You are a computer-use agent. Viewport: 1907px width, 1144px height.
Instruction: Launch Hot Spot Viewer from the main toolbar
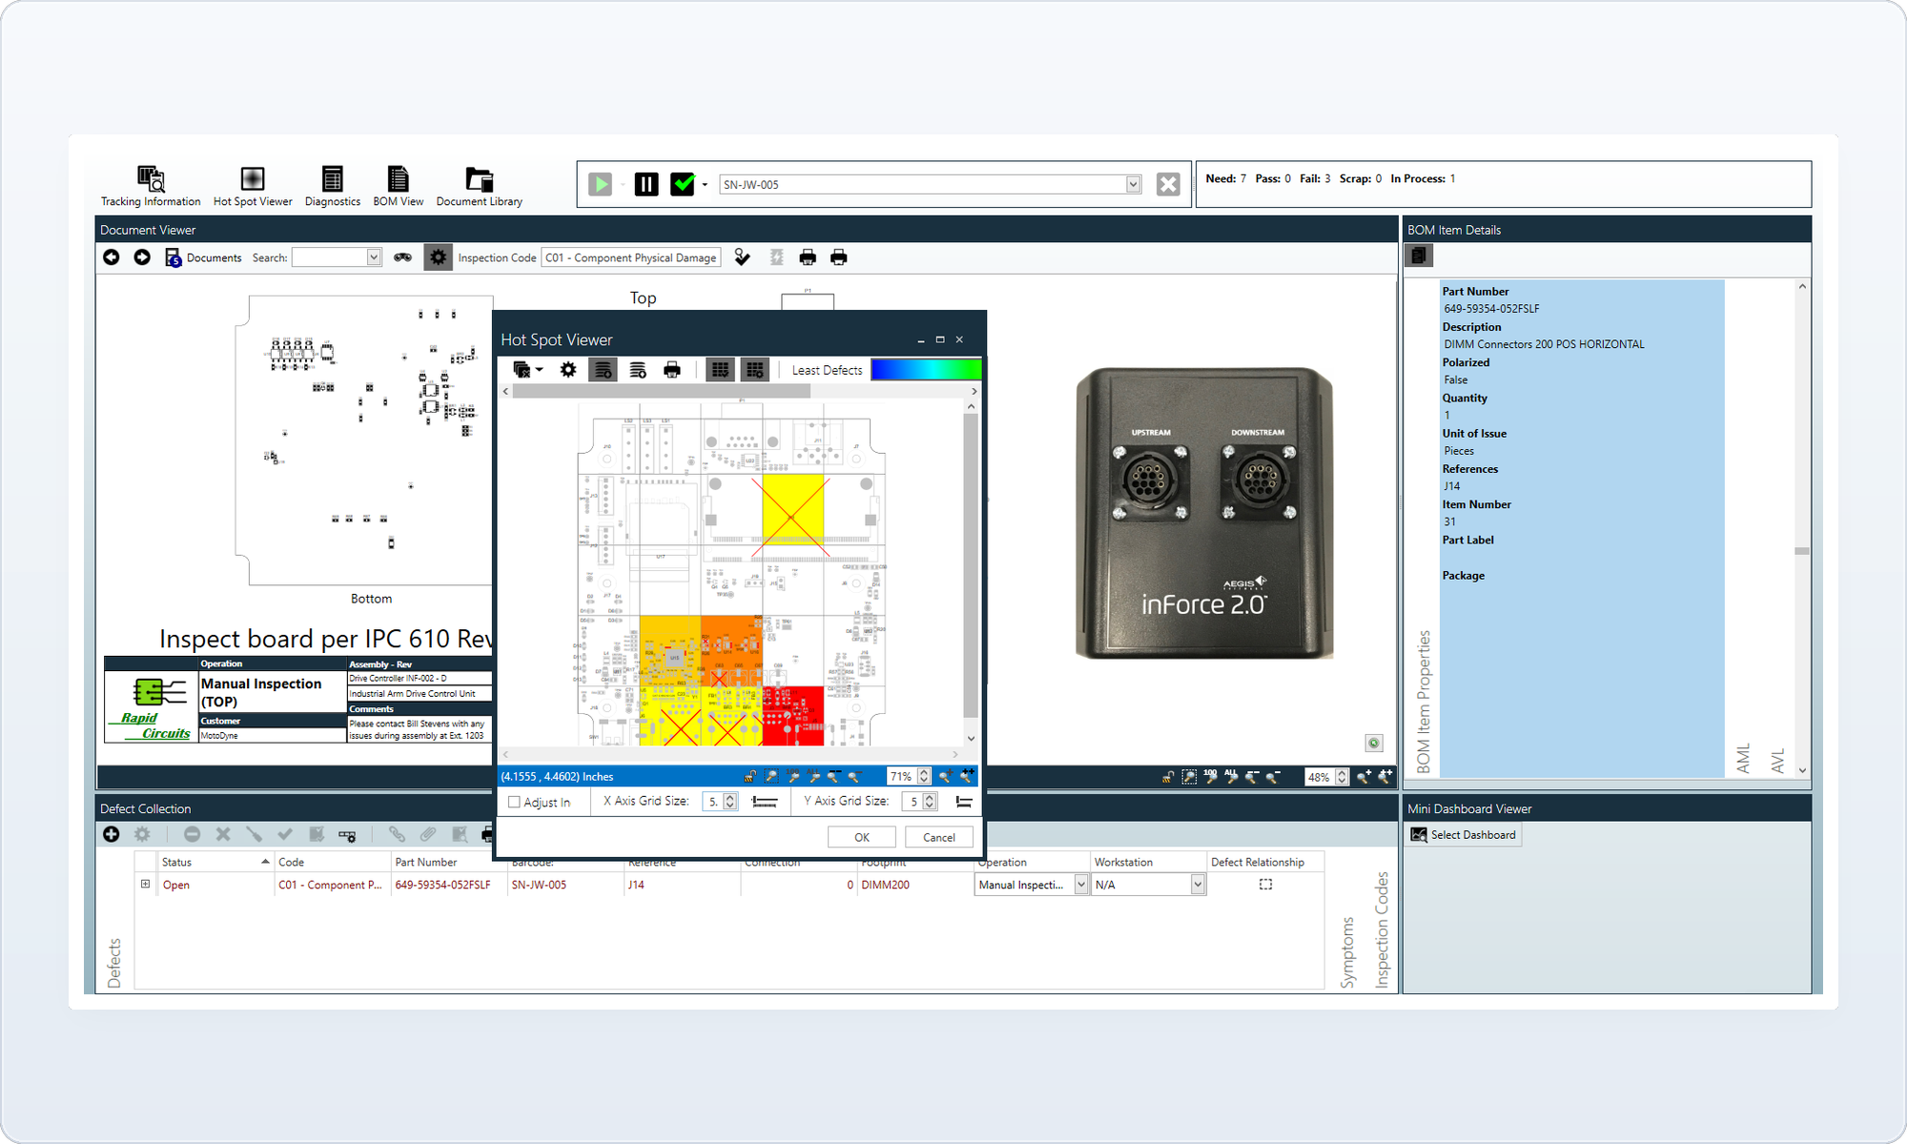coord(253,186)
